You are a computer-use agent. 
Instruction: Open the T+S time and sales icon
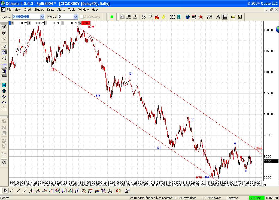tap(129, 17)
